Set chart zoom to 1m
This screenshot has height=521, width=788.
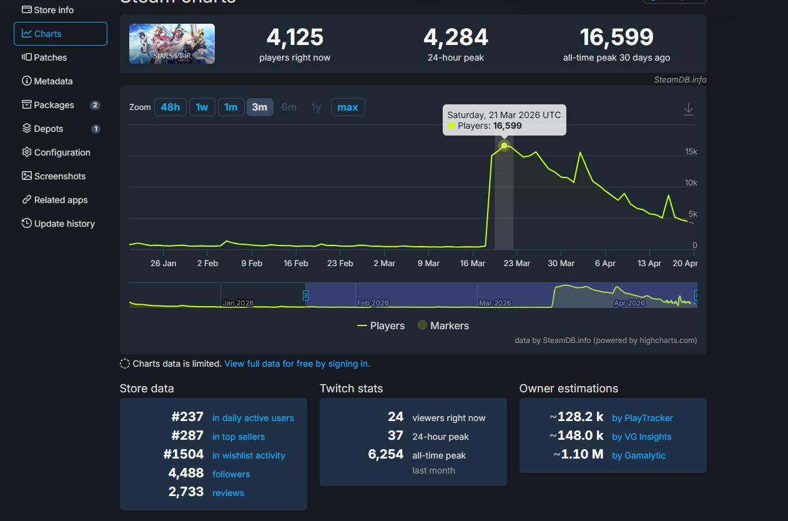[230, 107]
